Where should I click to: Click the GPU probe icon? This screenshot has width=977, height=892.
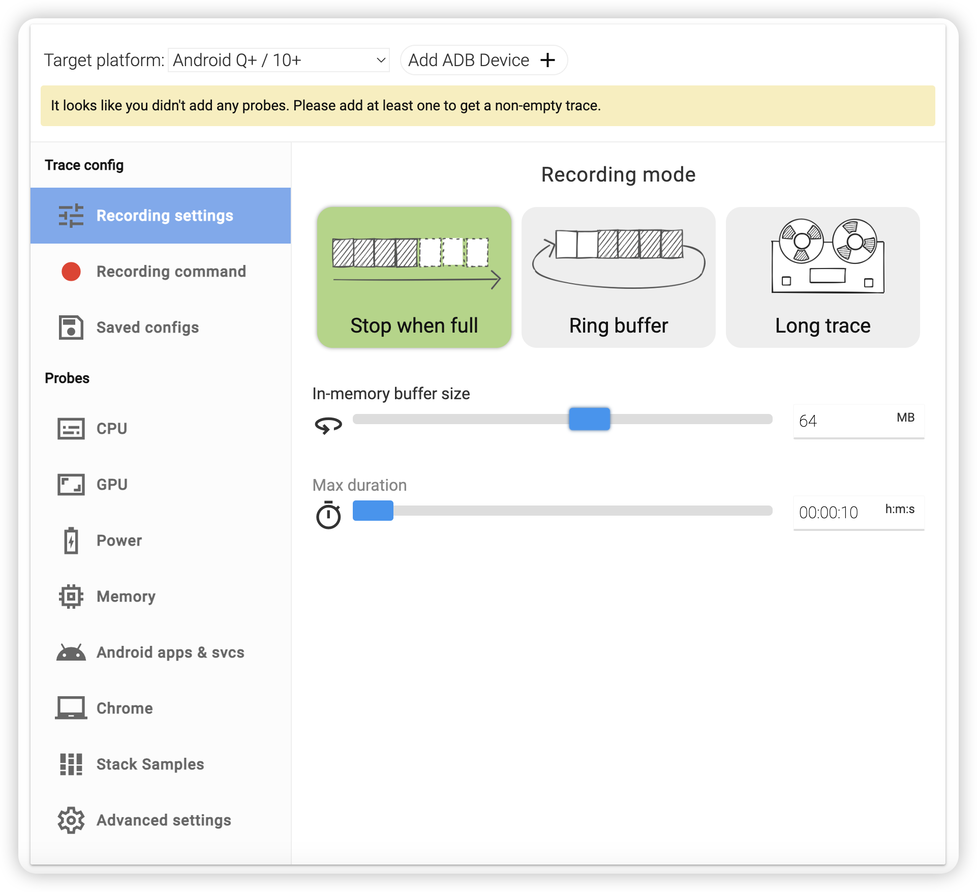tap(71, 485)
